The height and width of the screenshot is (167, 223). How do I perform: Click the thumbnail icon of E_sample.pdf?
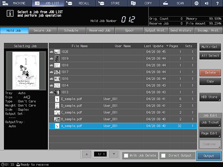coord(57,99)
